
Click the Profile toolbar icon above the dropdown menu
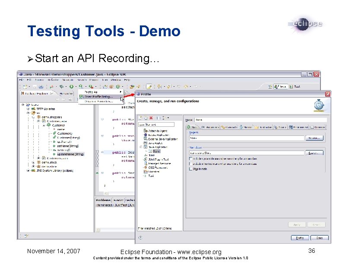(x=81, y=86)
